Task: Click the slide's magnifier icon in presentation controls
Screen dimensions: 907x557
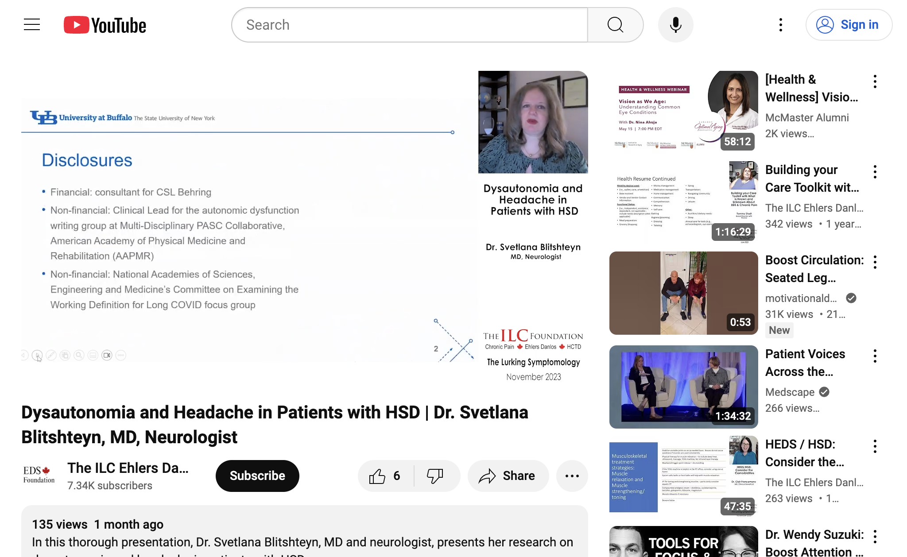Action: tap(79, 355)
